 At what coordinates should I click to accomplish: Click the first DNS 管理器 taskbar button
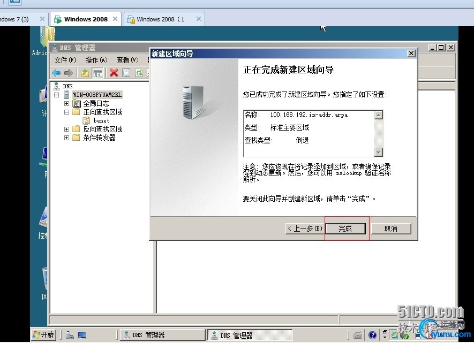point(163,335)
